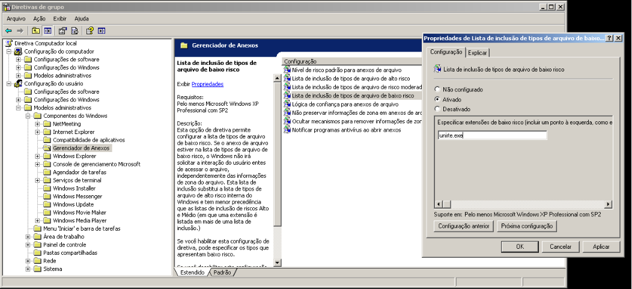Open the Properties toolbar icon
The height and width of the screenshot is (289, 632).
pyautogui.click(x=62, y=31)
